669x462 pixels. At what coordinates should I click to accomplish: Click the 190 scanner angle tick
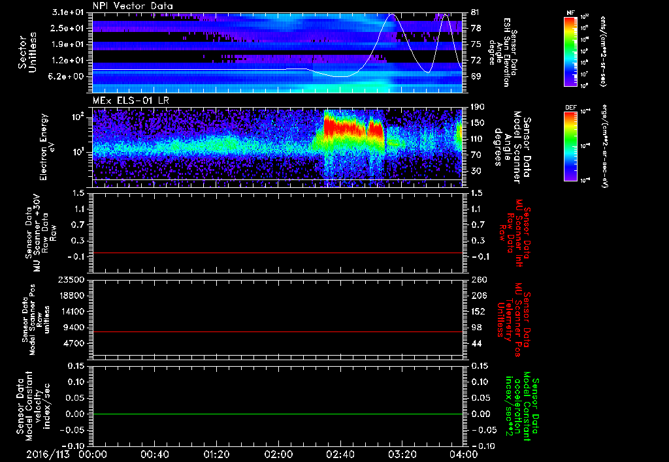coord(478,106)
